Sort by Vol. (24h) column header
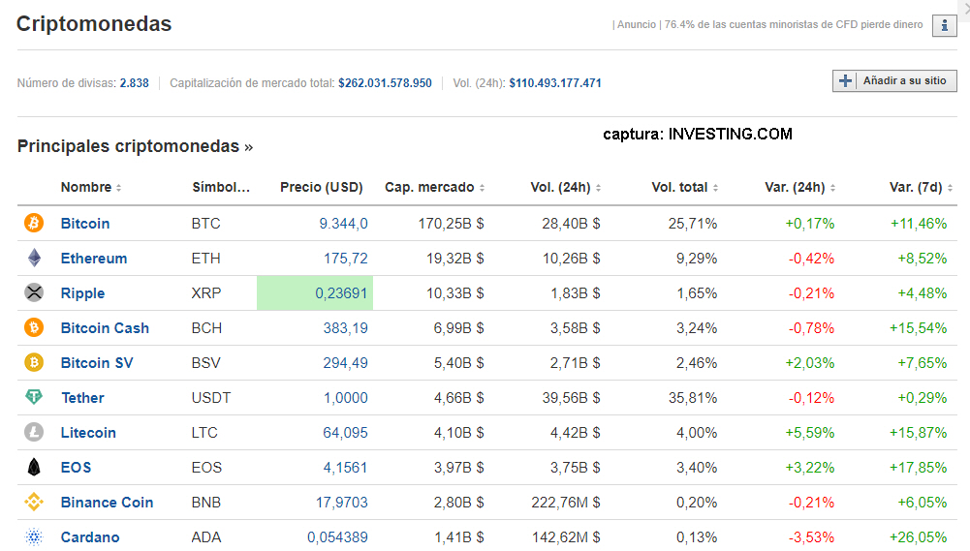The width and height of the screenshot is (970, 551). tap(566, 188)
